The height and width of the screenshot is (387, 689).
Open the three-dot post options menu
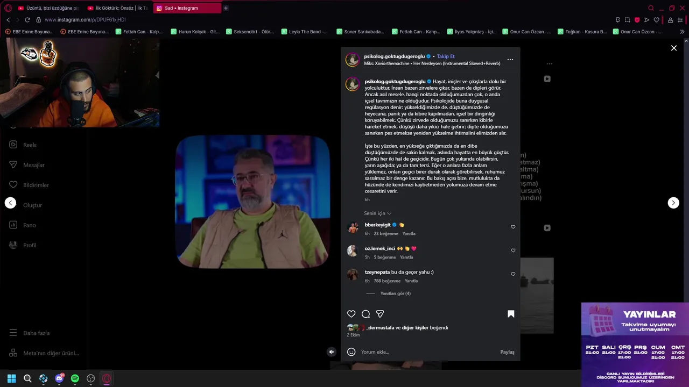click(x=510, y=60)
